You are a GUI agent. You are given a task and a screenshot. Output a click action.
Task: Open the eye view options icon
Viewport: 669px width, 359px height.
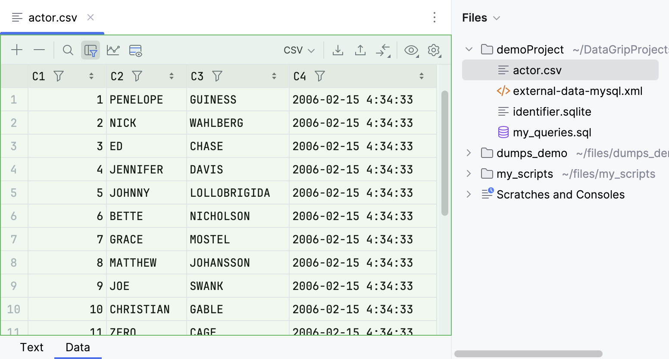(x=411, y=50)
